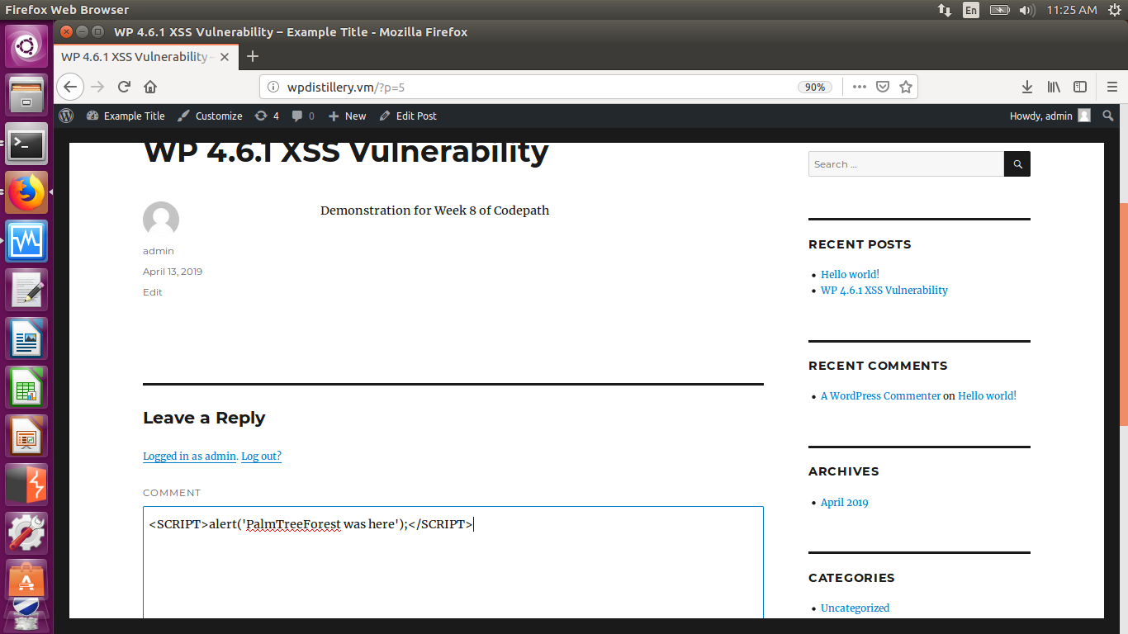
Task: Open the admin author link
Action: pos(159,251)
